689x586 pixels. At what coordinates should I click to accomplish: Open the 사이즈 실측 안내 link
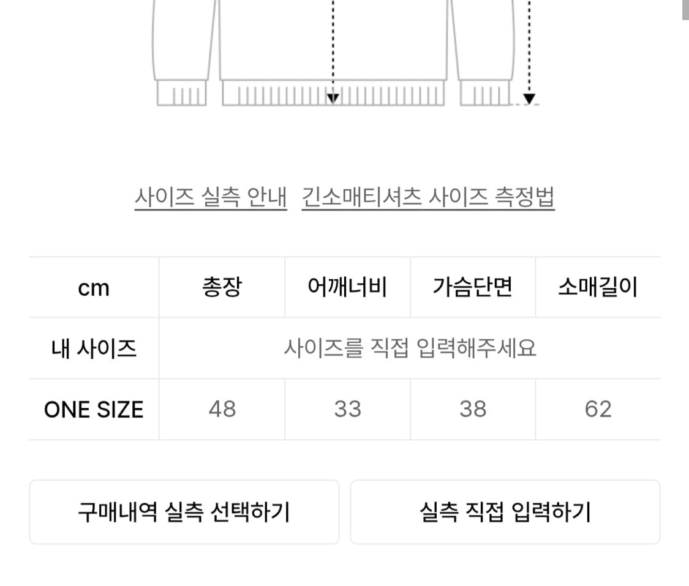pyautogui.click(x=211, y=196)
